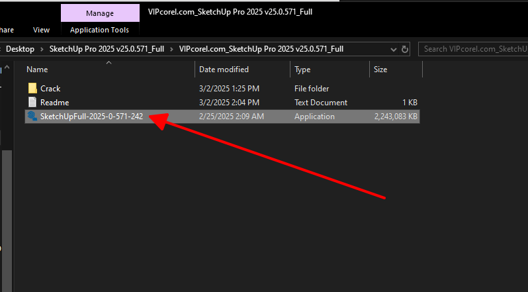Expand chevron after SketchUp Pro 2025 v25.0.571_Full breadcrumb
The image size is (528, 292).
(171, 49)
